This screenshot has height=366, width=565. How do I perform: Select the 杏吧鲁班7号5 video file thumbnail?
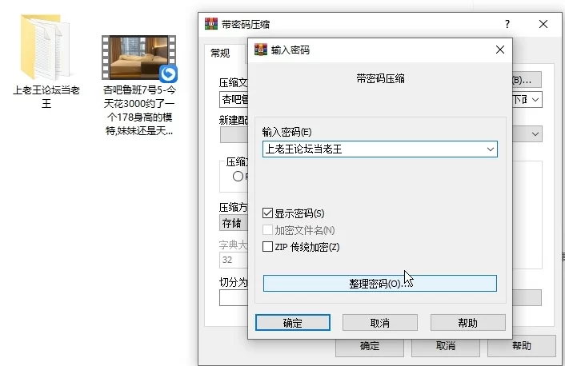point(139,58)
